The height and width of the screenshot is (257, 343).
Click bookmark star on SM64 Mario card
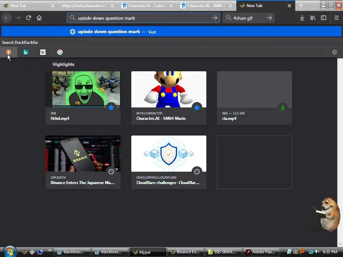pos(197,107)
